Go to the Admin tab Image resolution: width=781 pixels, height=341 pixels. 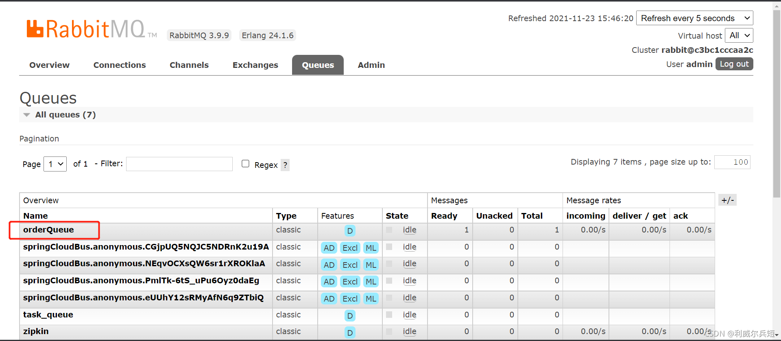coord(371,65)
